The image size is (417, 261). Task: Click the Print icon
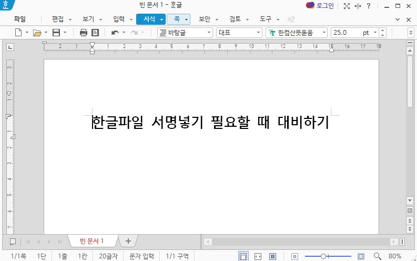(x=84, y=33)
